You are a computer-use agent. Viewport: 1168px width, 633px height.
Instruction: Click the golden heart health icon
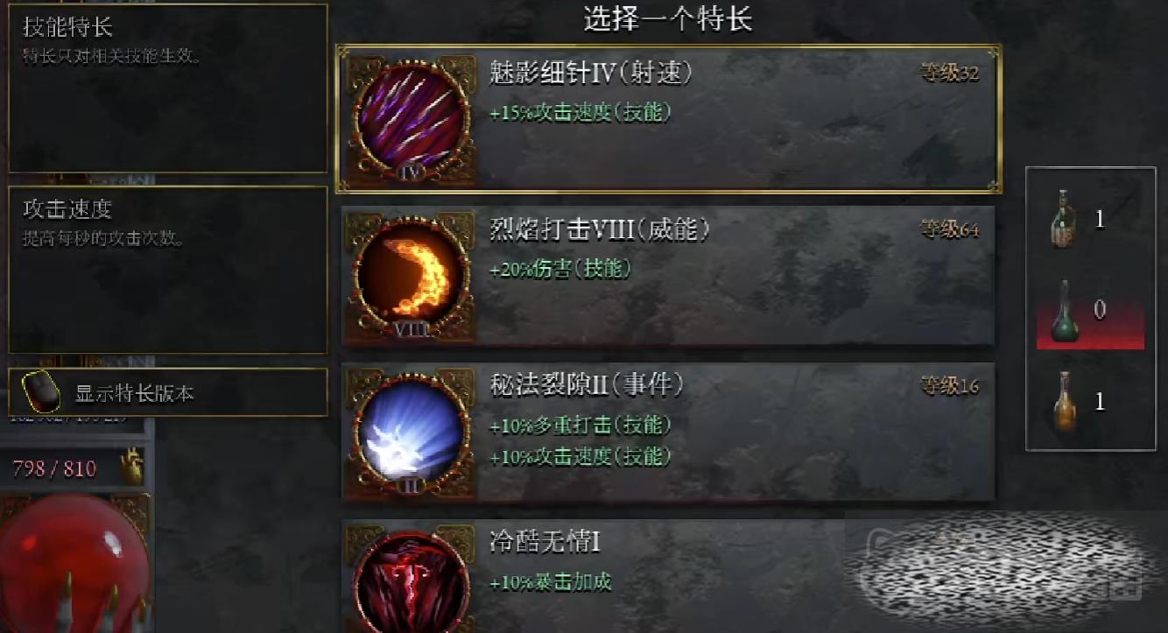tap(131, 467)
